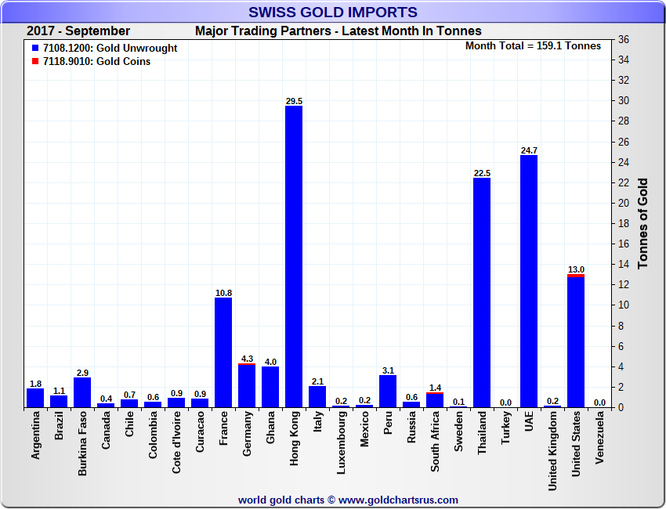Screen dimensions: 666x509
Task: Click the Thailand bar at 22.5
Action: click(482, 292)
